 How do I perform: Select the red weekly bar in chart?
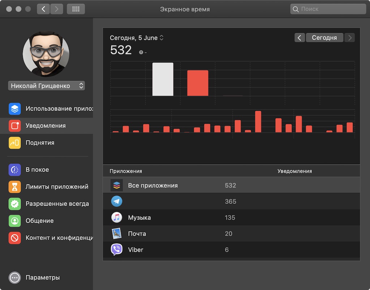[198, 83]
